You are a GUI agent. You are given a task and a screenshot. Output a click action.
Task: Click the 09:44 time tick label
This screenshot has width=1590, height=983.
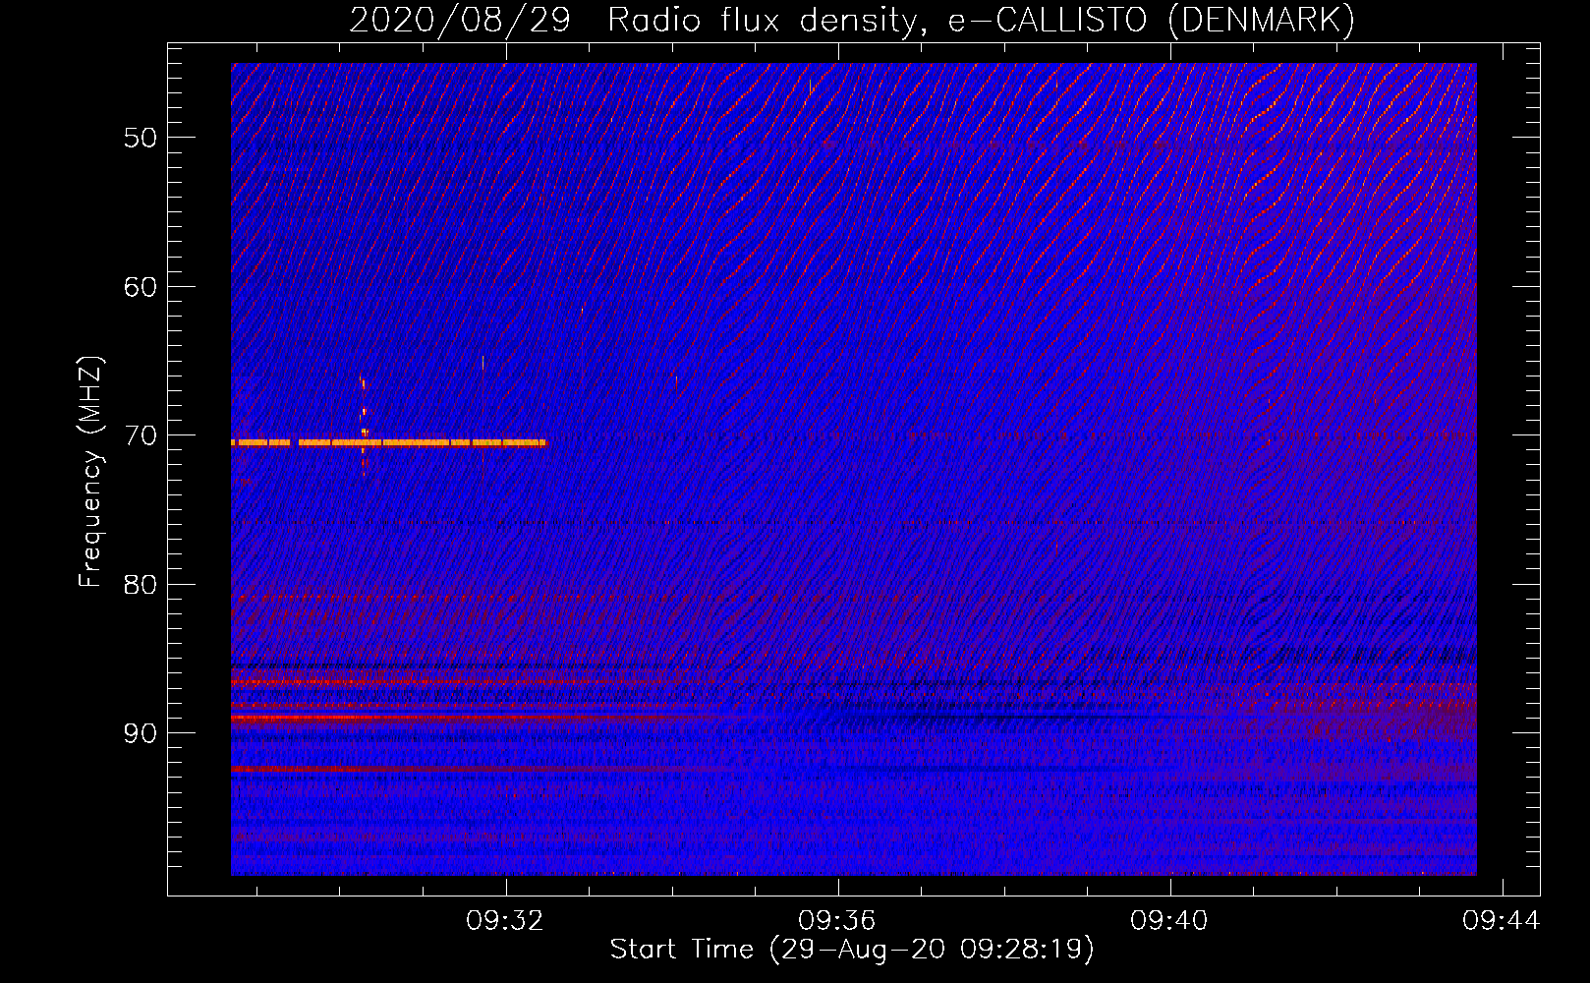[x=1502, y=921]
